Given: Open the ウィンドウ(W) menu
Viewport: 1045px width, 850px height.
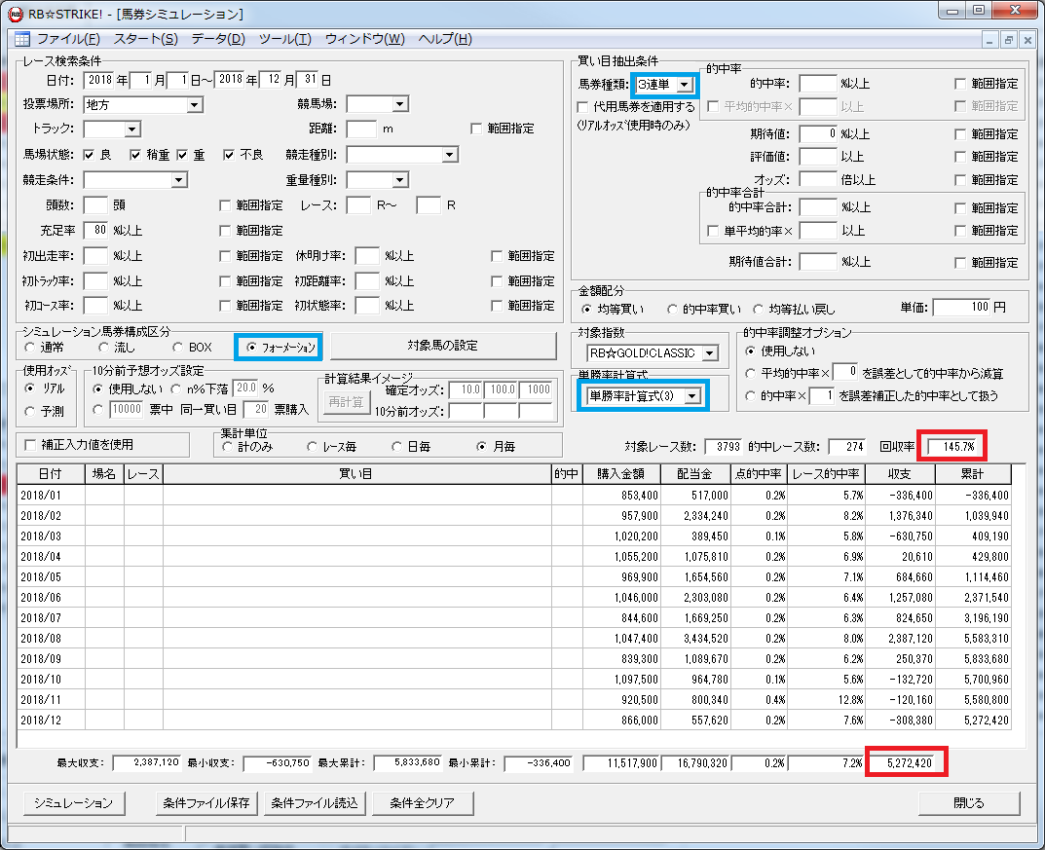Looking at the screenshot, I should coord(364,39).
